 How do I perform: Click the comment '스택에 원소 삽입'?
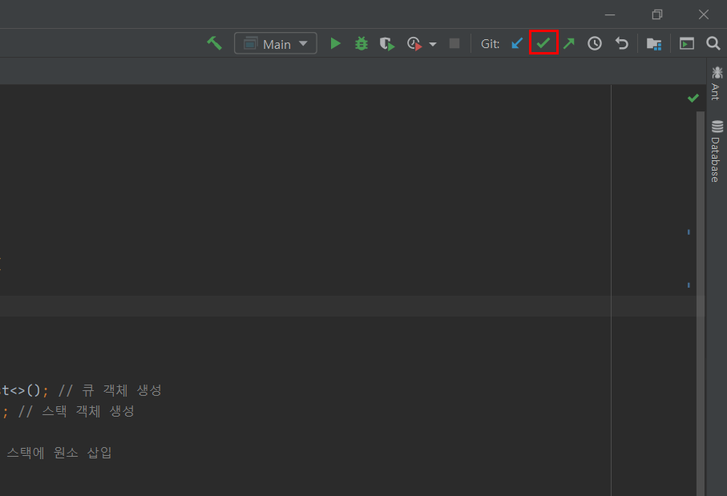click(x=59, y=453)
